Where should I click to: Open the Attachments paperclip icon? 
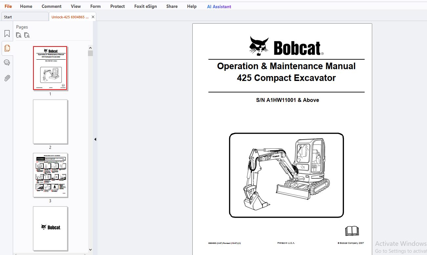(x=7, y=78)
